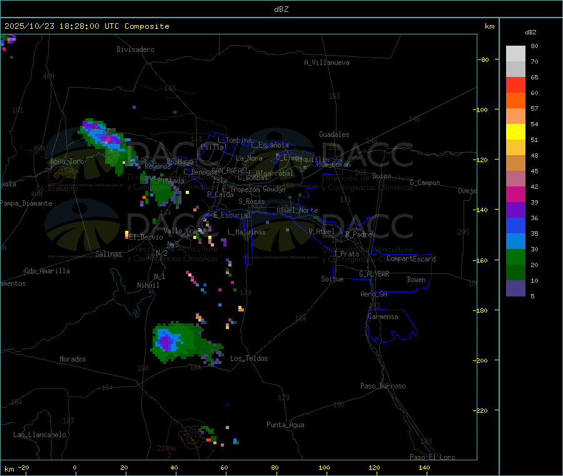Select the R_Padre map label
Screen dimensions: 563x476
coord(358,235)
